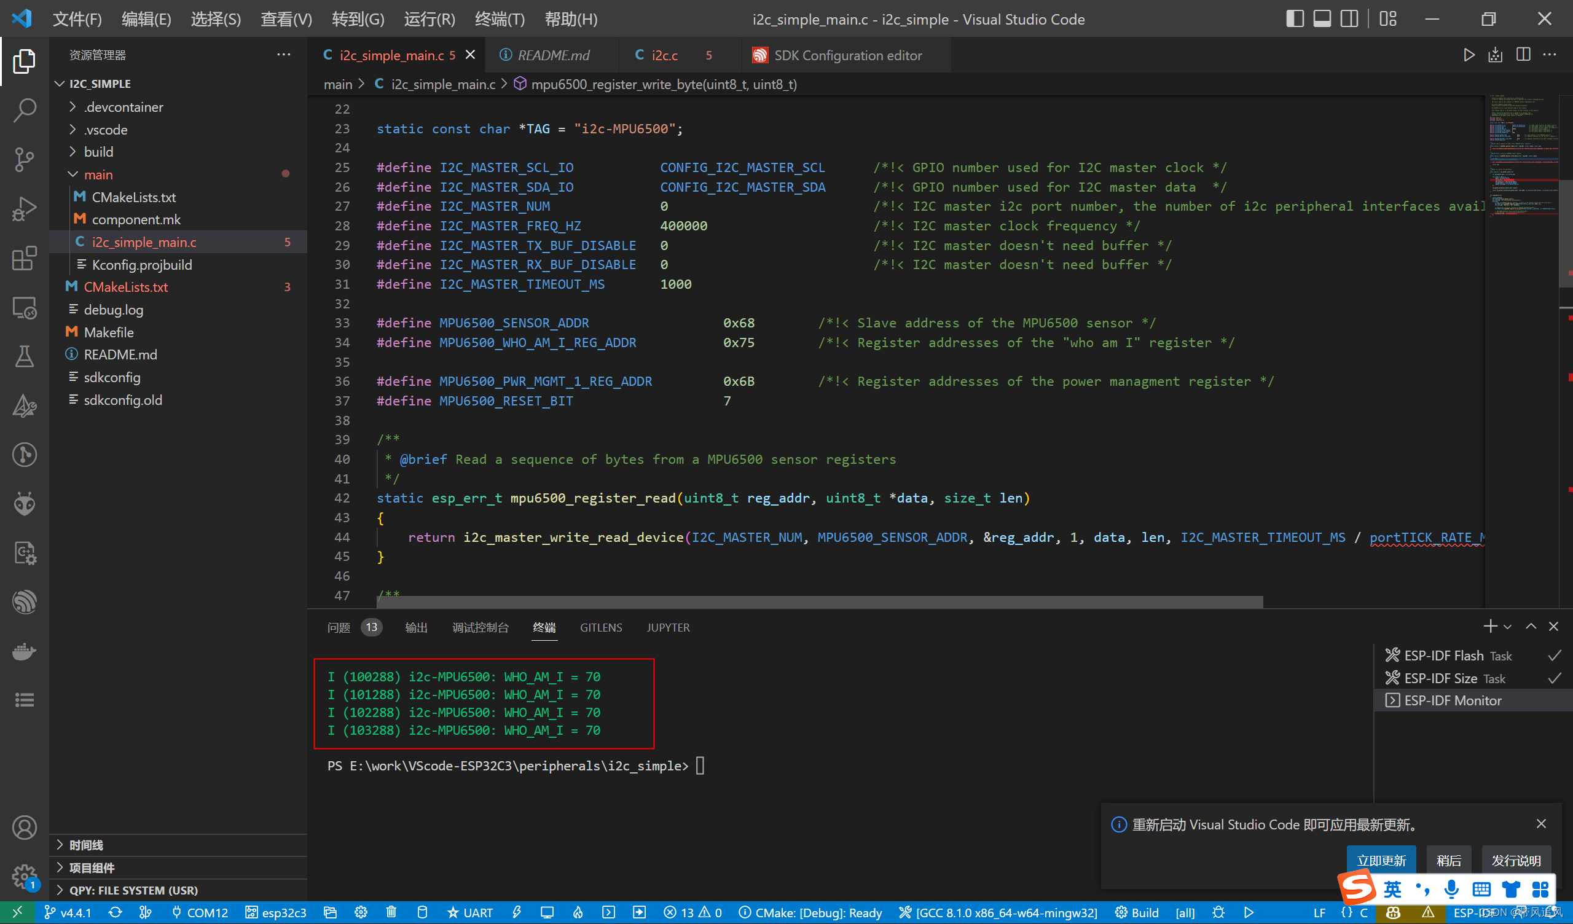The image size is (1573, 924).
Task: Collapse the main folder
Action: 99,174
